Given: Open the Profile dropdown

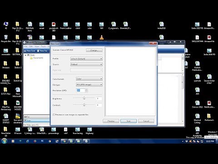Looking at the screenshot, I should click(86, 59).
